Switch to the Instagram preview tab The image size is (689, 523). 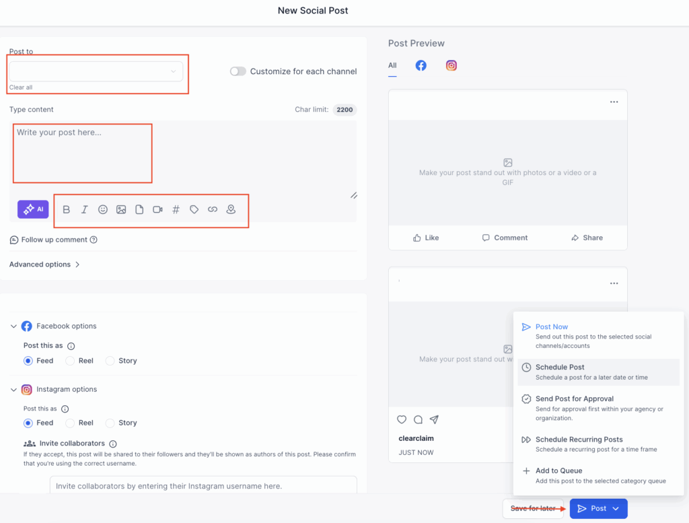click(451, 65)
